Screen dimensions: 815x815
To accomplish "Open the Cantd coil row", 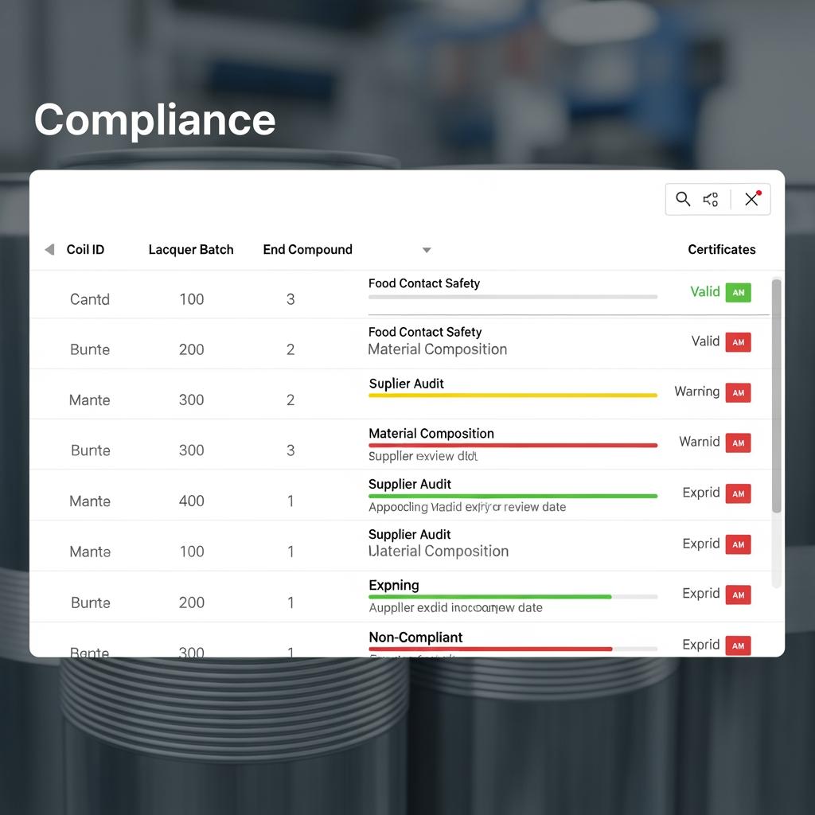I will [90, 299].
